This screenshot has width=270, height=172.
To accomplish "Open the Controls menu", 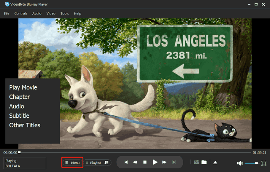I will point(21,13).
